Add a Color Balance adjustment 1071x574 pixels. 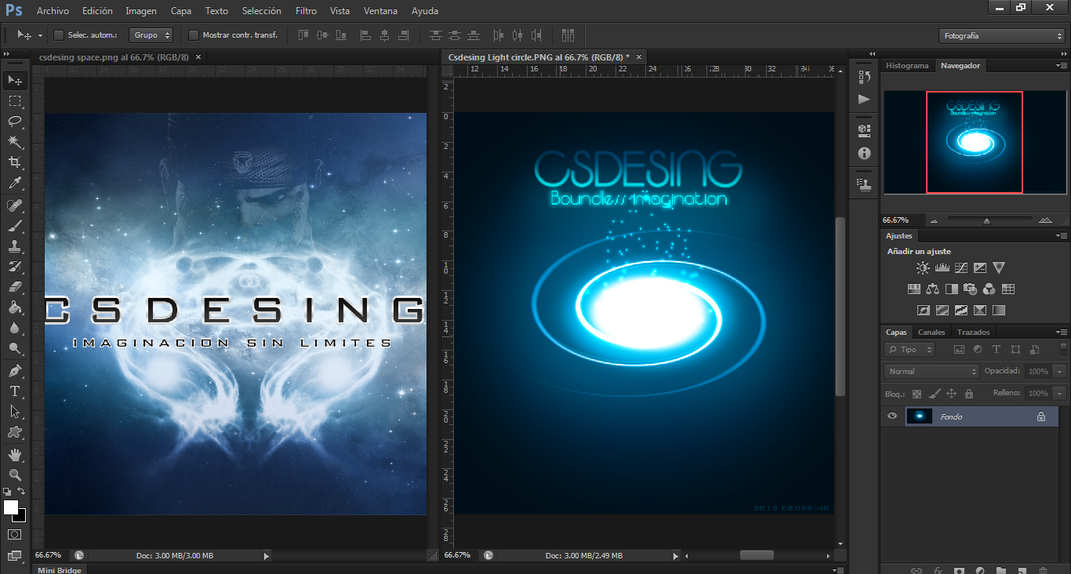click(x=932, y=289)
